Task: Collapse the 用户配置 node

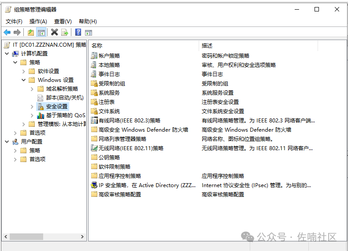Action: coord(7,142)
